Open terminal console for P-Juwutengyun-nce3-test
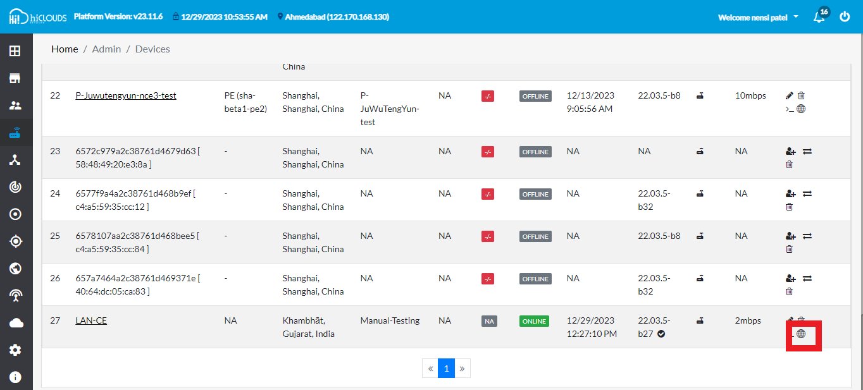The width and height of the screenshot is (863, 390). [x=789, y=109]
